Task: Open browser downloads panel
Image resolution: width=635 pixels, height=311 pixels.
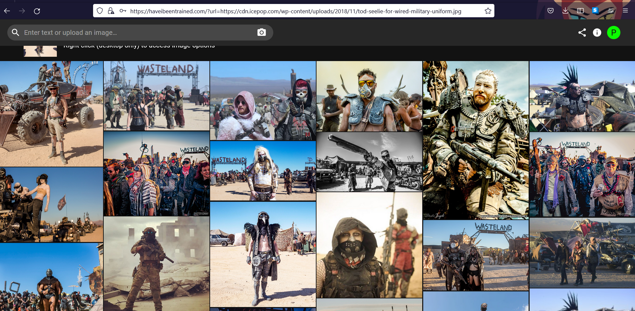Action: click(565, 11)
